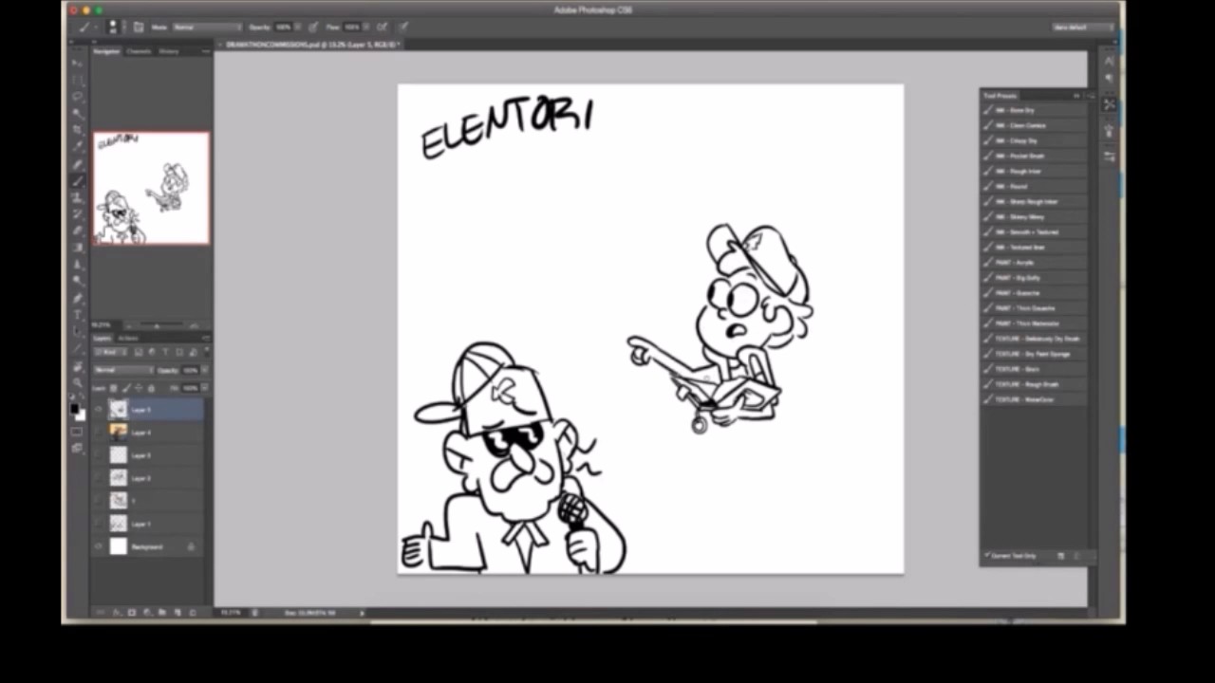The height and width of the screenshot is (683, 1215).
Task: Hide the Background layer eye icon
Action: [x=99, y=546]
